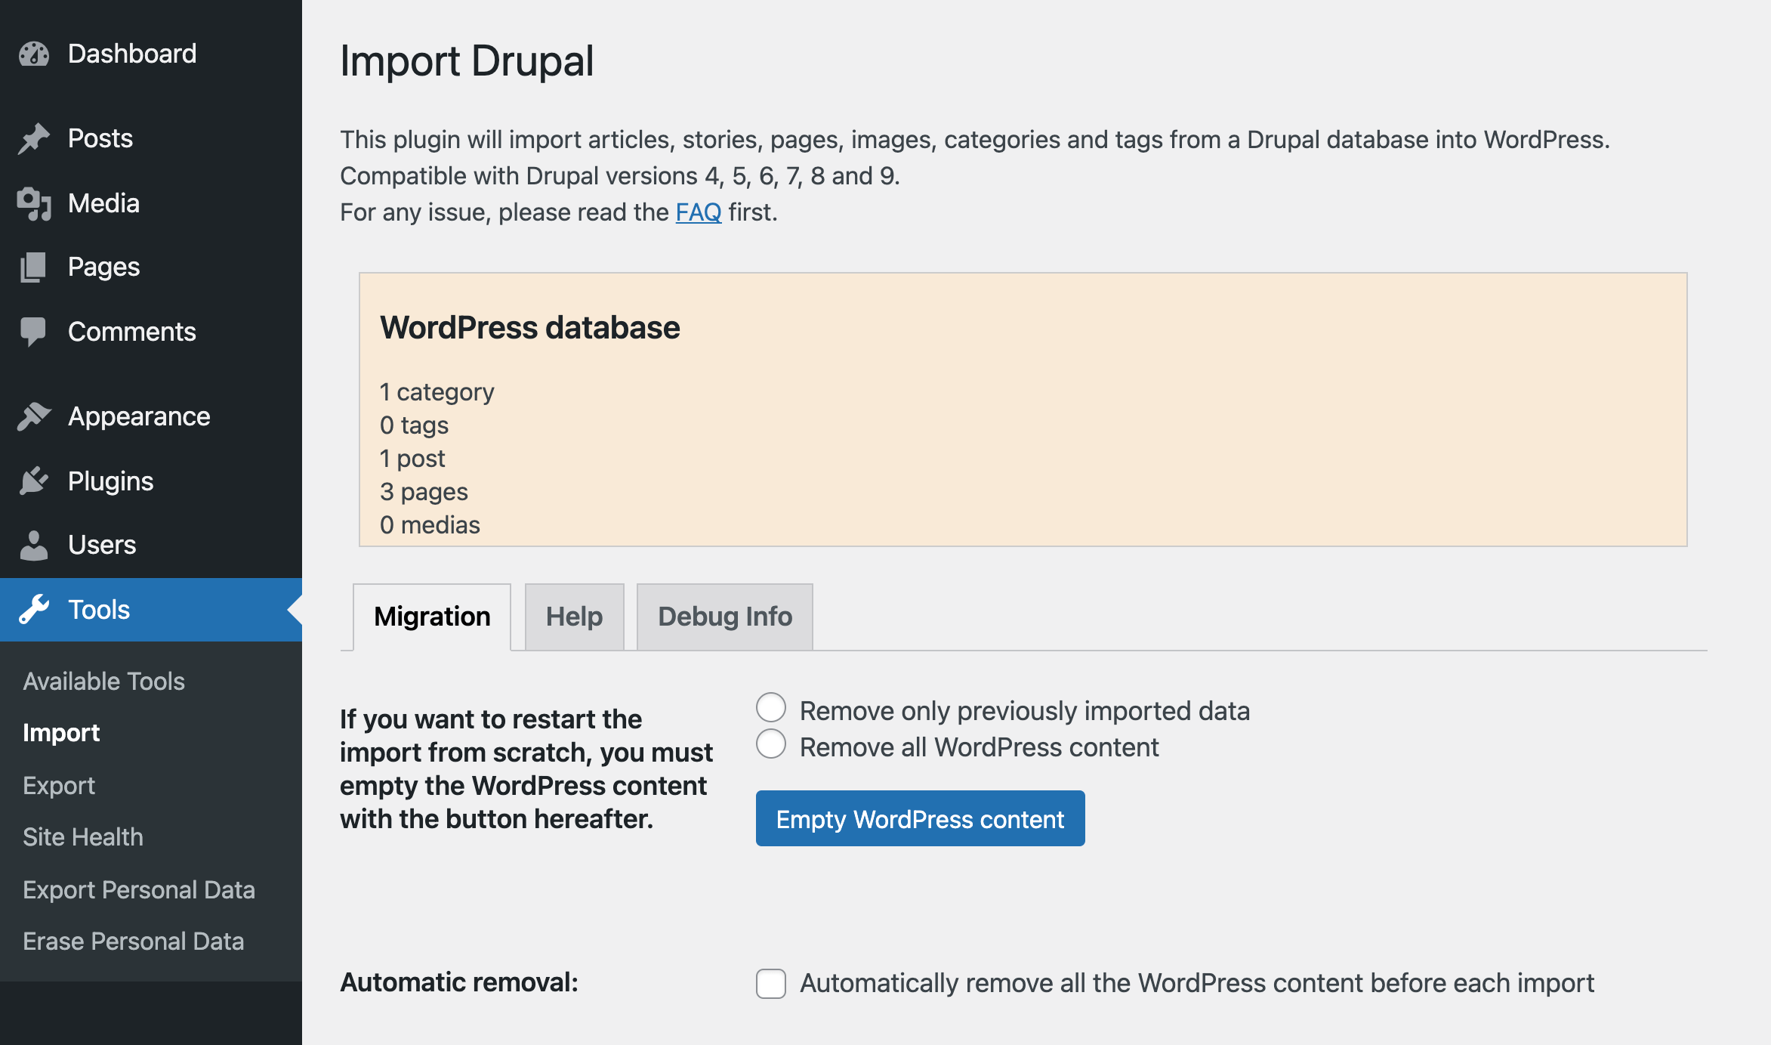
Task: Click the '0 medias' count line
Action: (430, 525)
